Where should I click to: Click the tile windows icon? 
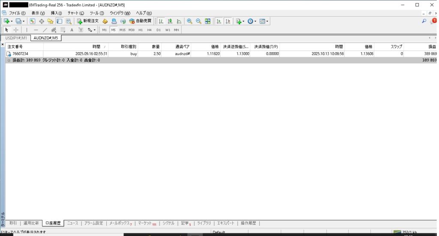[207, 21]
